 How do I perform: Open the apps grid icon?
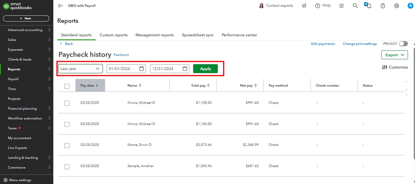(342, 6)
